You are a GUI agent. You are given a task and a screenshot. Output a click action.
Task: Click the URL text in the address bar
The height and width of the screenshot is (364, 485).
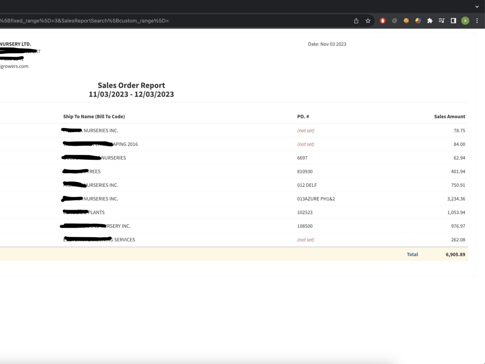pyautogui.click(x=84, y=21)
